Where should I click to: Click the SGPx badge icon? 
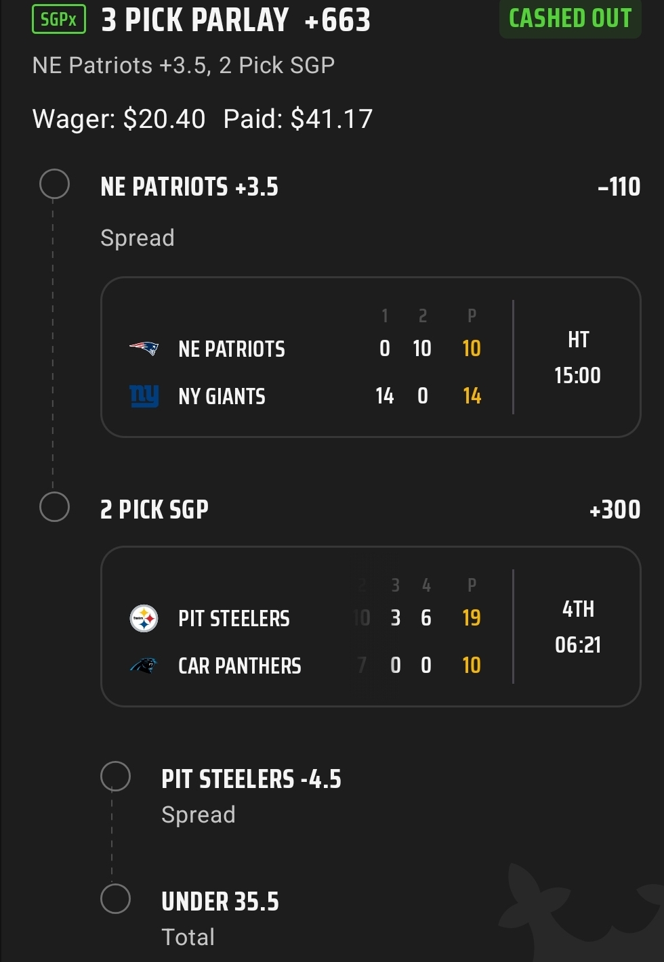pyautogui.click(x=59, y=20)
